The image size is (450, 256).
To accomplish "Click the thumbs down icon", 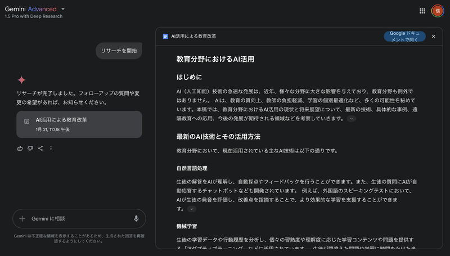I will 30,149.
